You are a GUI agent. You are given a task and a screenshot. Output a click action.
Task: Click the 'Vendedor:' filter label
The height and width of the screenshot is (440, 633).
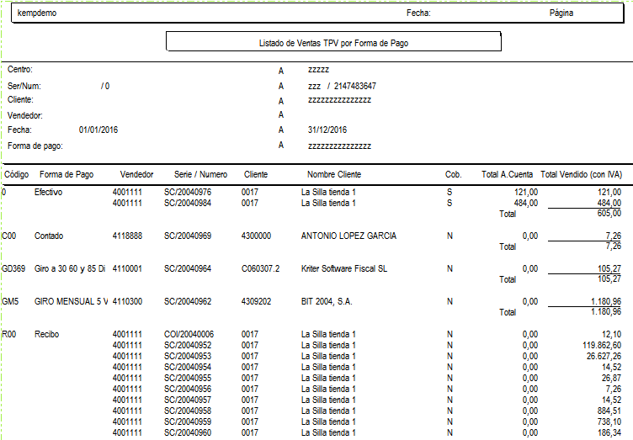(x=25, y=116)
